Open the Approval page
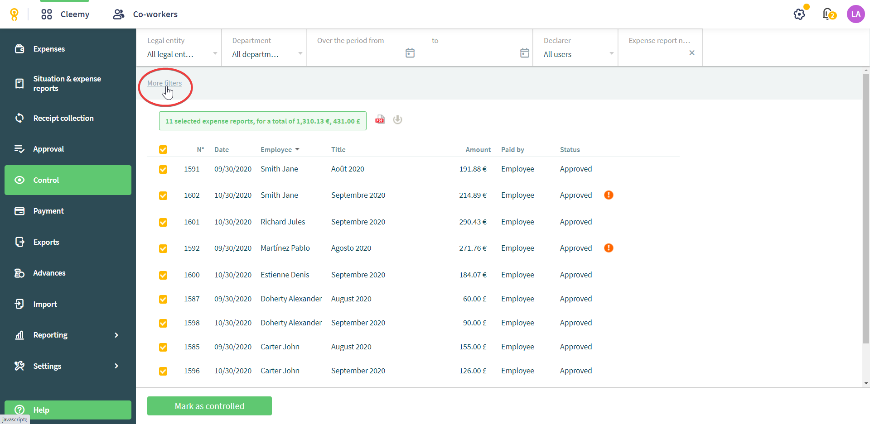Image resolution: width=870 pixels, height=424 pixels. coord(68,149)
